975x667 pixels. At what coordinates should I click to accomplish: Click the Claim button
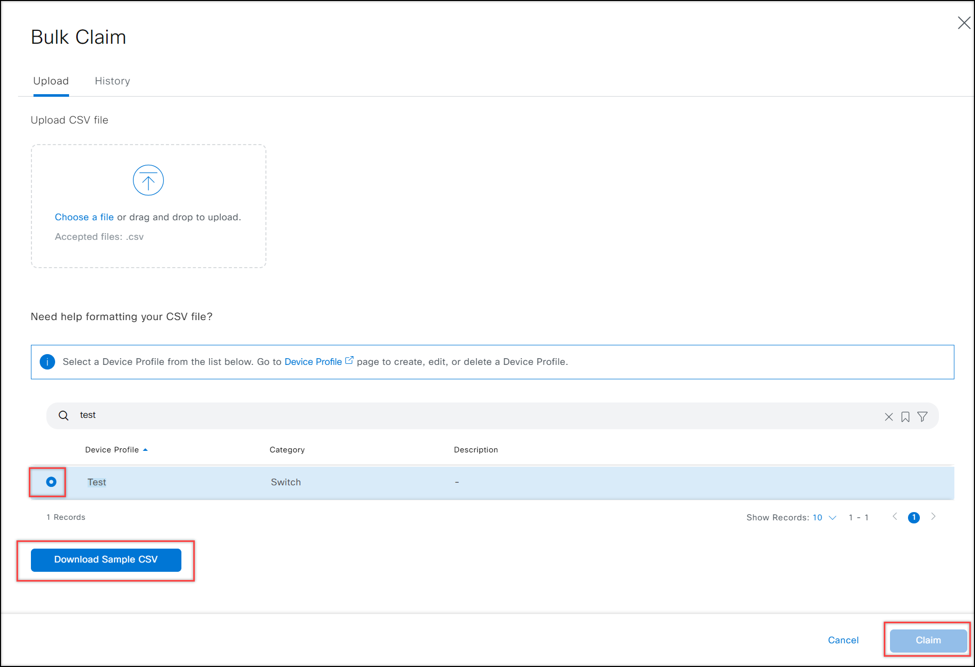[927, 640]
